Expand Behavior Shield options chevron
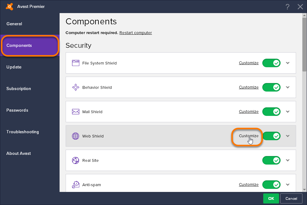The height and width of the screenshot is (205, 307). (x=288, y=87)
